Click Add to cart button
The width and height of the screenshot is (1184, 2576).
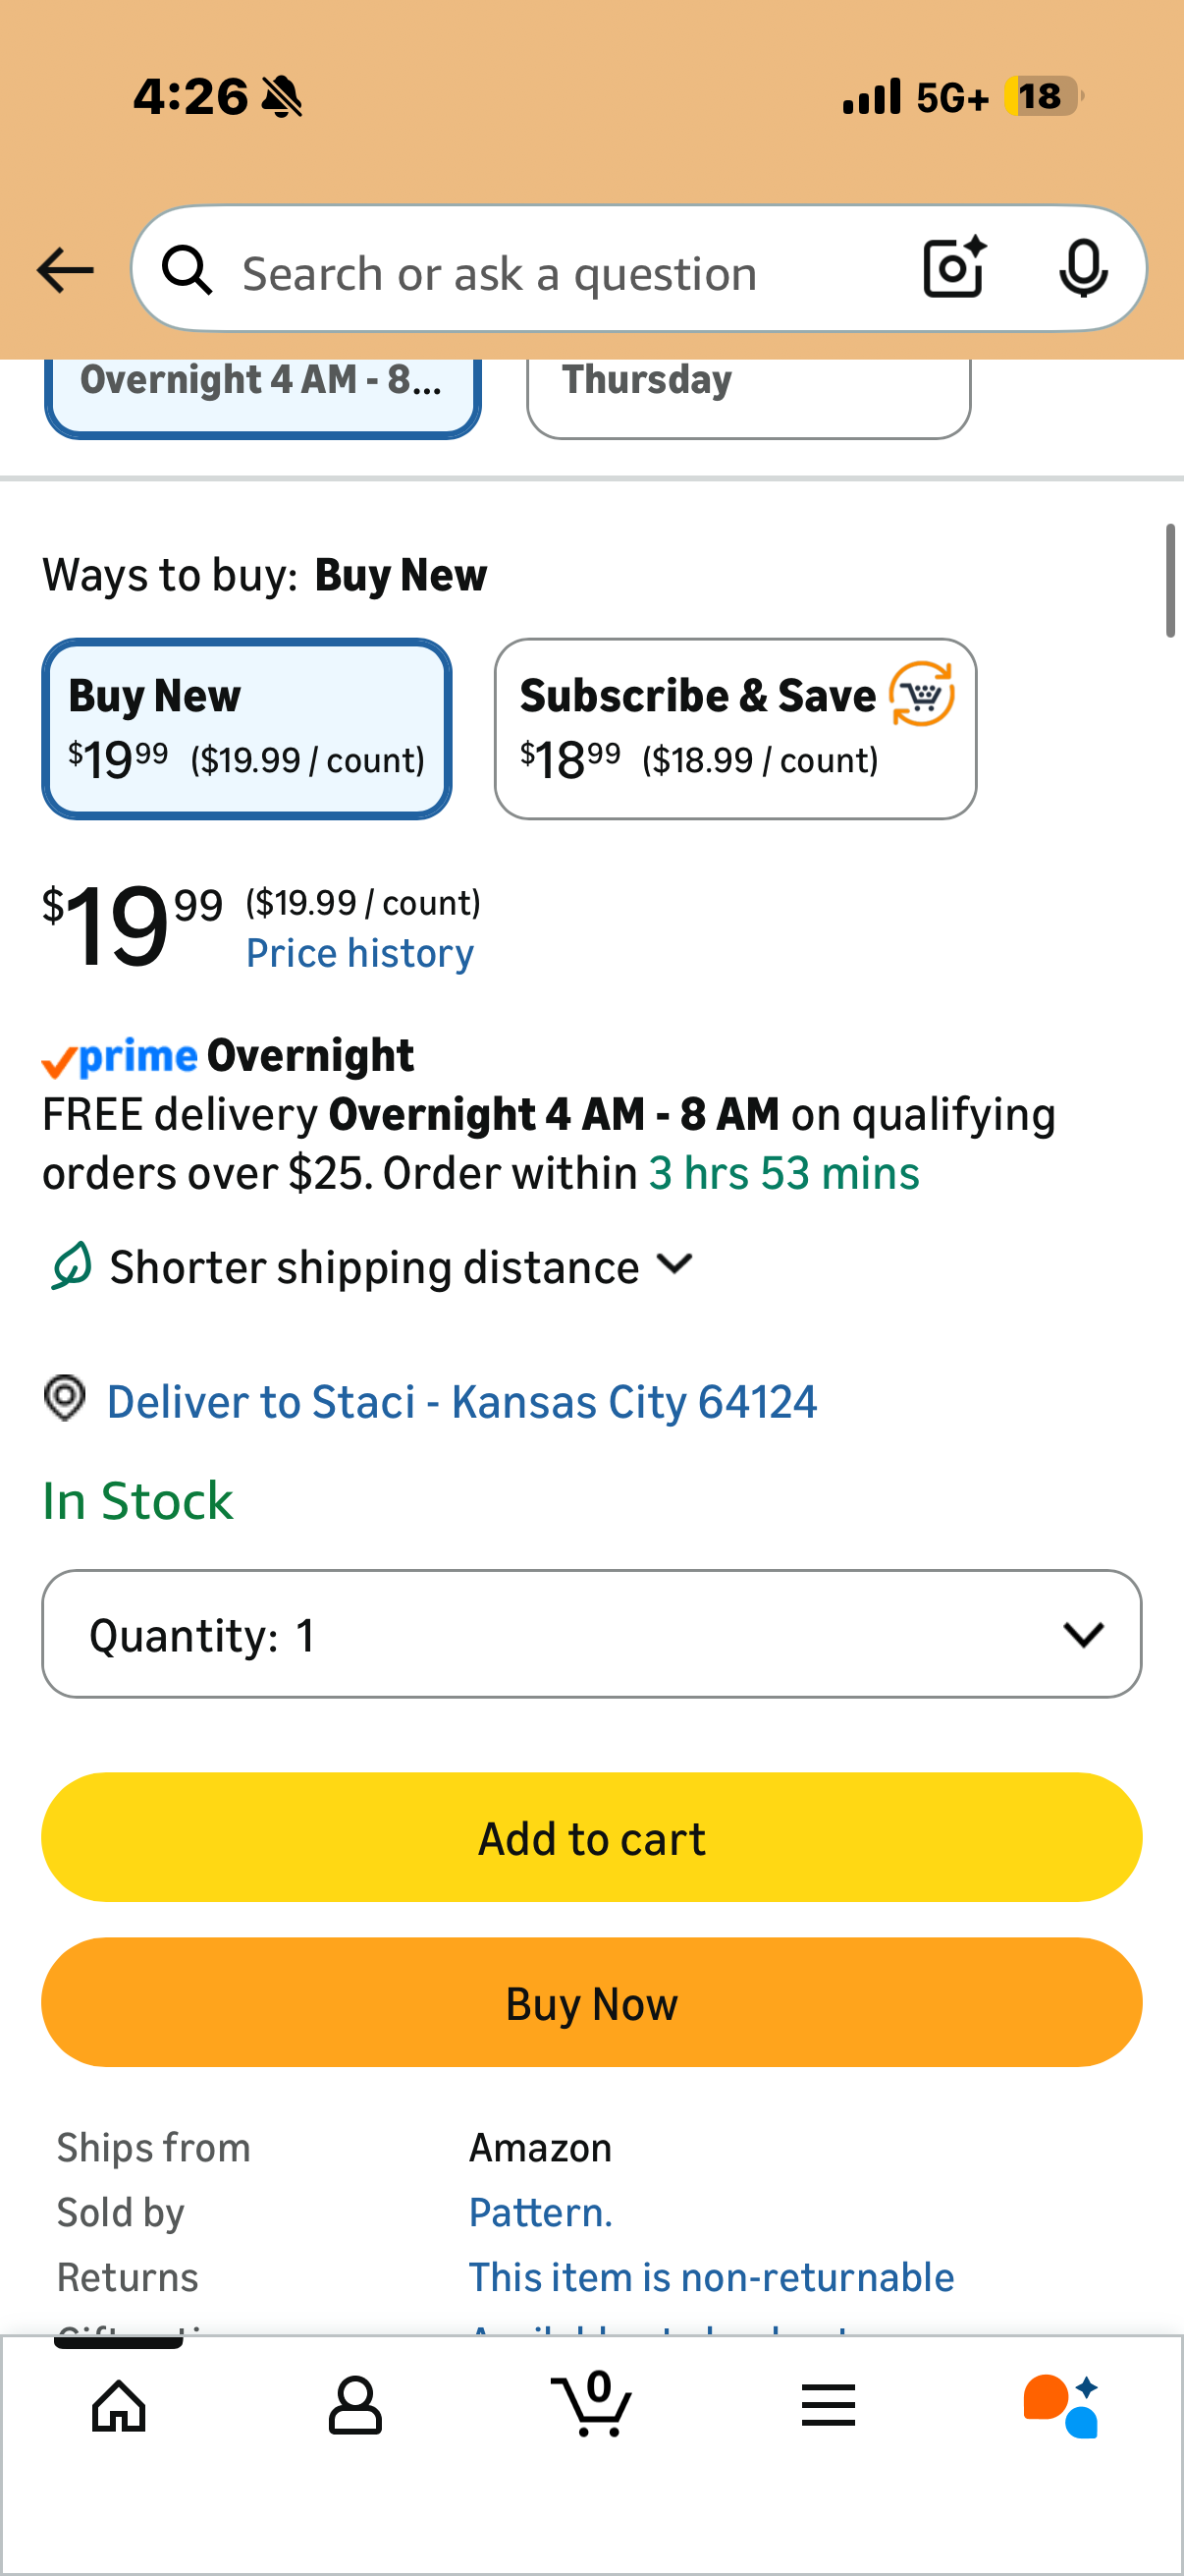click(591, 1838)
